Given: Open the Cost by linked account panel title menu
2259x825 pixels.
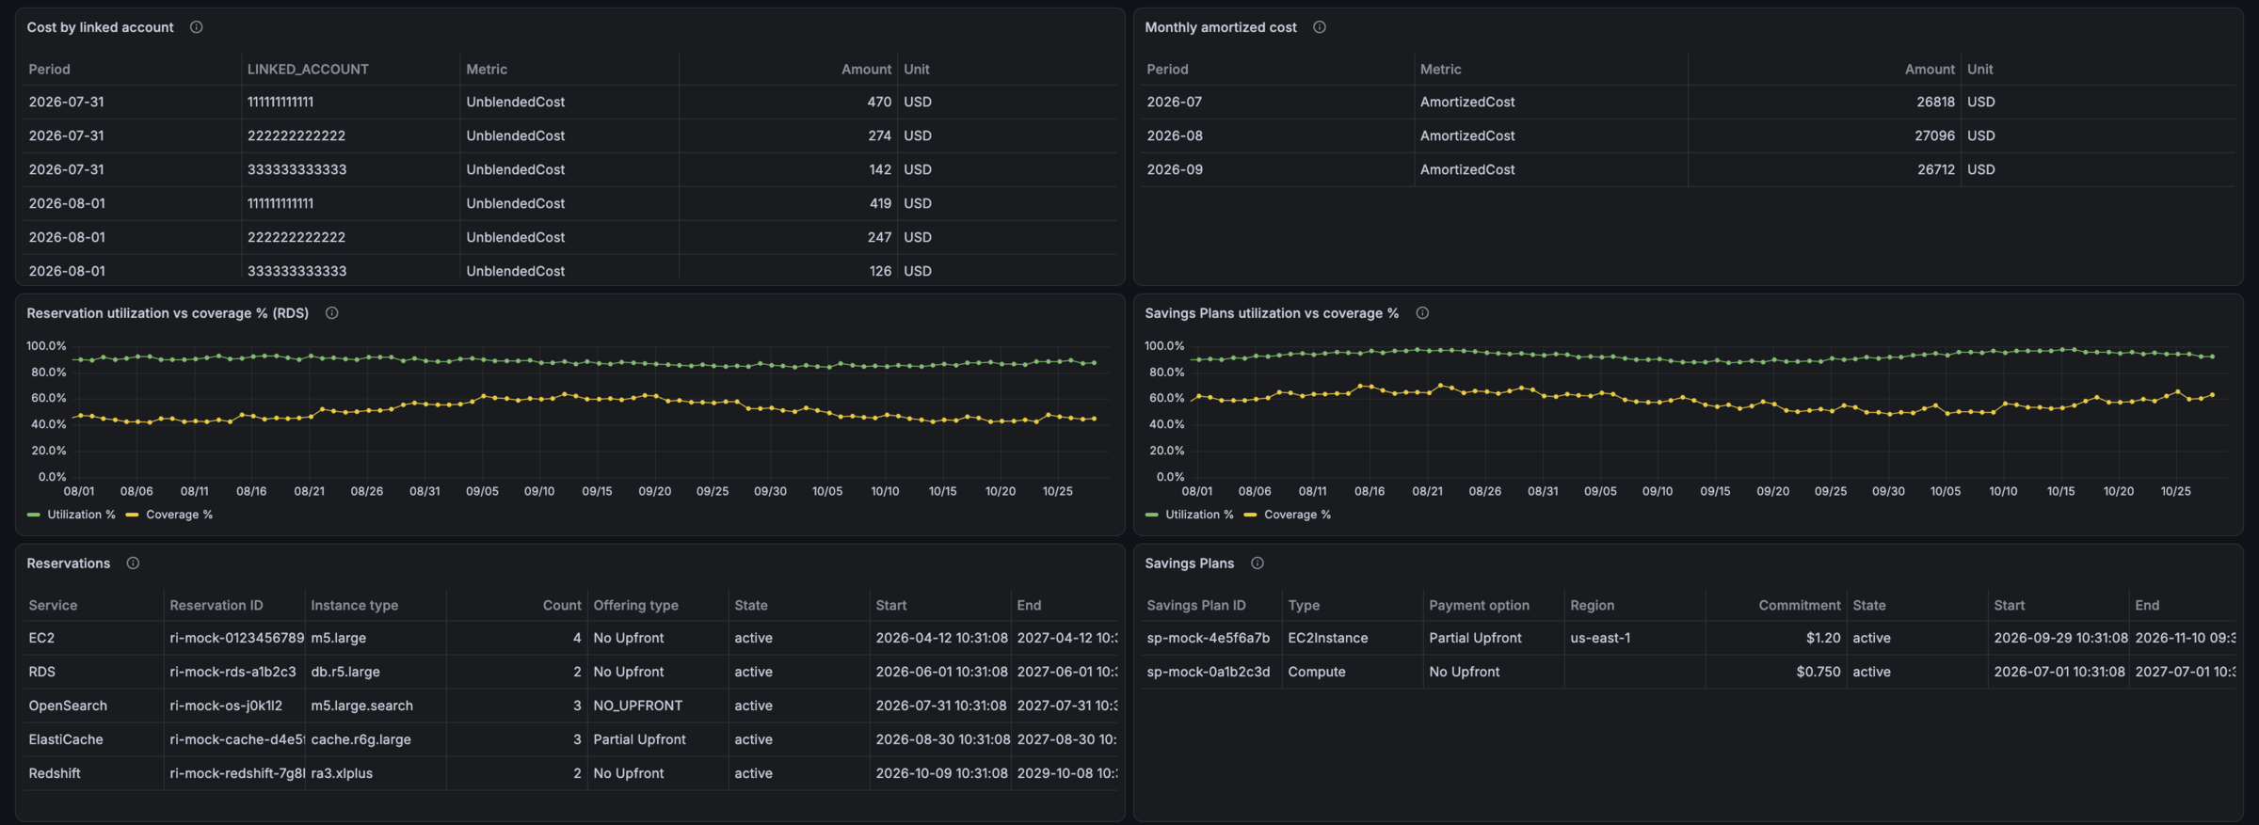Looking at the screenshot, I should click(x=100, y=27).
